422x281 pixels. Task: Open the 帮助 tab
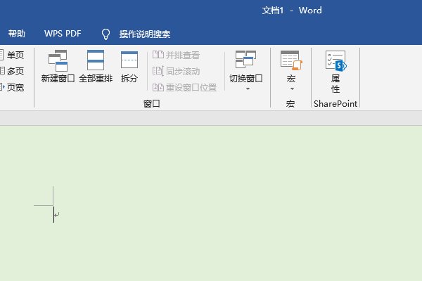point(16,34)
